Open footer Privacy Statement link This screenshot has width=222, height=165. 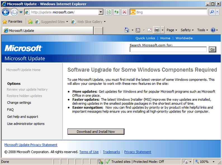tap(138, 152)
